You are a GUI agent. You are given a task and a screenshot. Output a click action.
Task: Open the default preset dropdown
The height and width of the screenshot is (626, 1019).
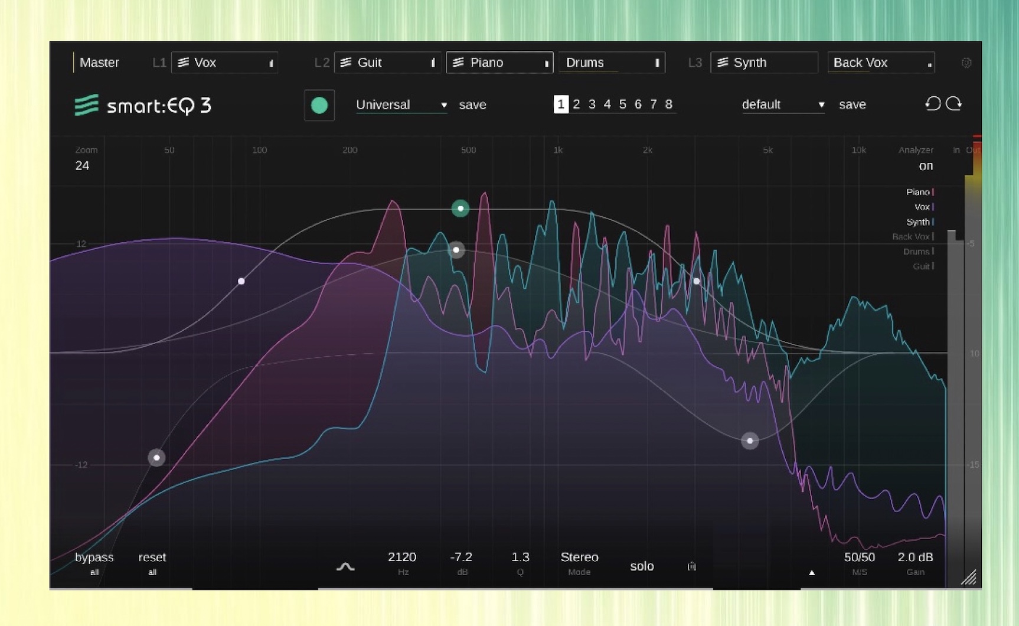pyautogui.click(x=782, y=105)
